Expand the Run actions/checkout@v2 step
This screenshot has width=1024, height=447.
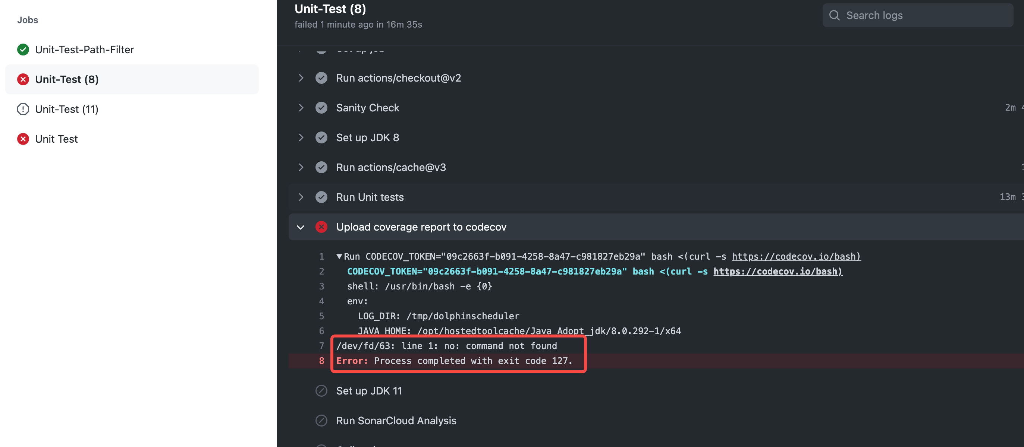tap(301, 78)
